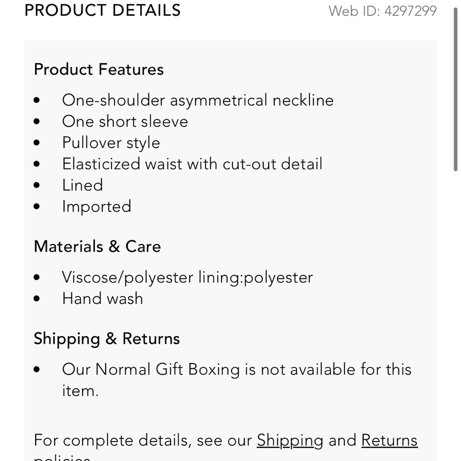The height and width of the screenshot is (461, 461).
Task: Select the Web ID 4297299 text
Action: [x=382, y=11]
